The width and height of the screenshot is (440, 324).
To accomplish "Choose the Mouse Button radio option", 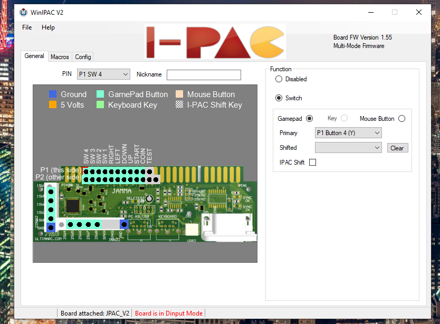I will 402,119.
